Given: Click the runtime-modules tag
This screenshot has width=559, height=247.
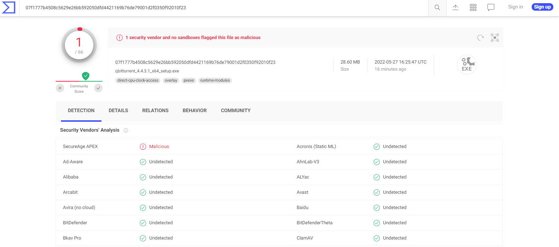Looking at the screenshot, I should point(215,81).
